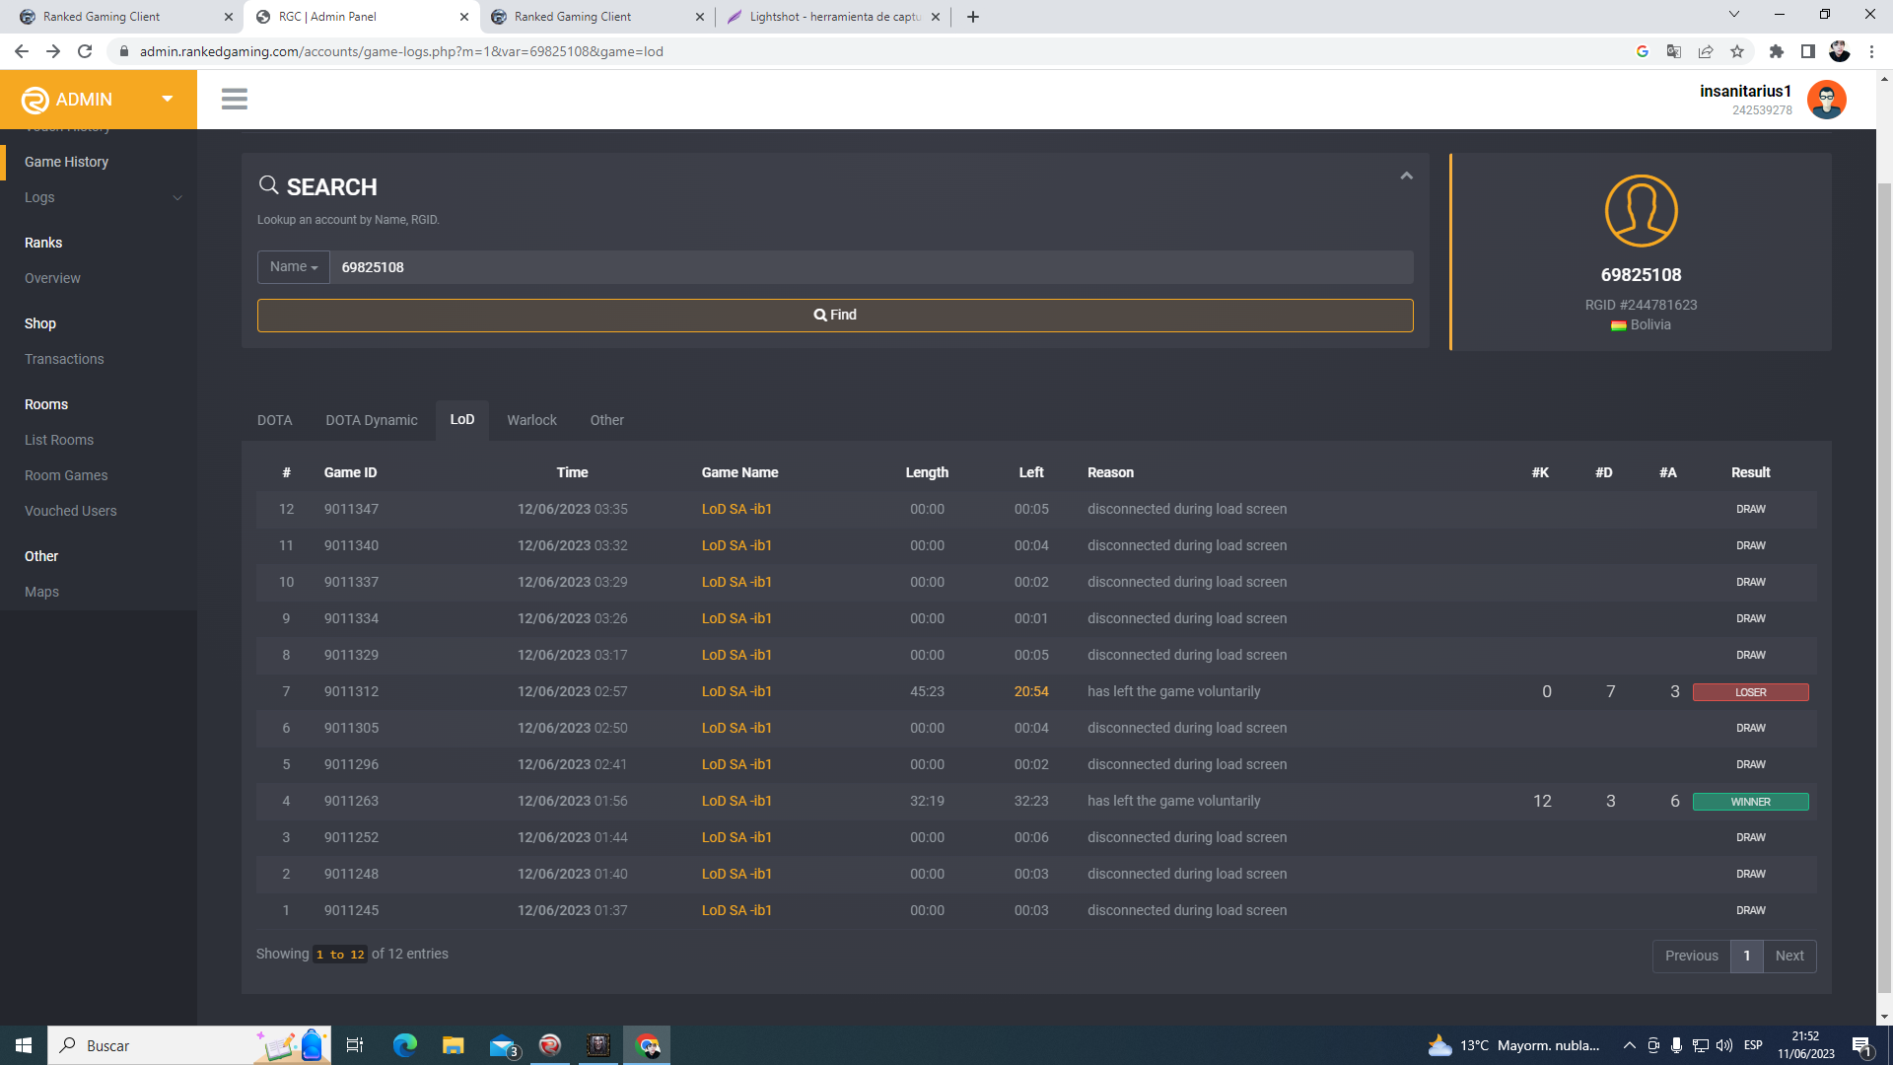1893x1065 pixels.
Task: Open Room Games in the sidebar
Action: (66, 475)
